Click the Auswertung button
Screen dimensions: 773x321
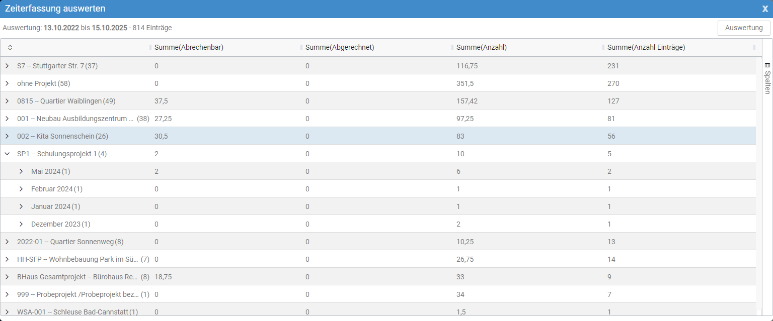point(743,28)
